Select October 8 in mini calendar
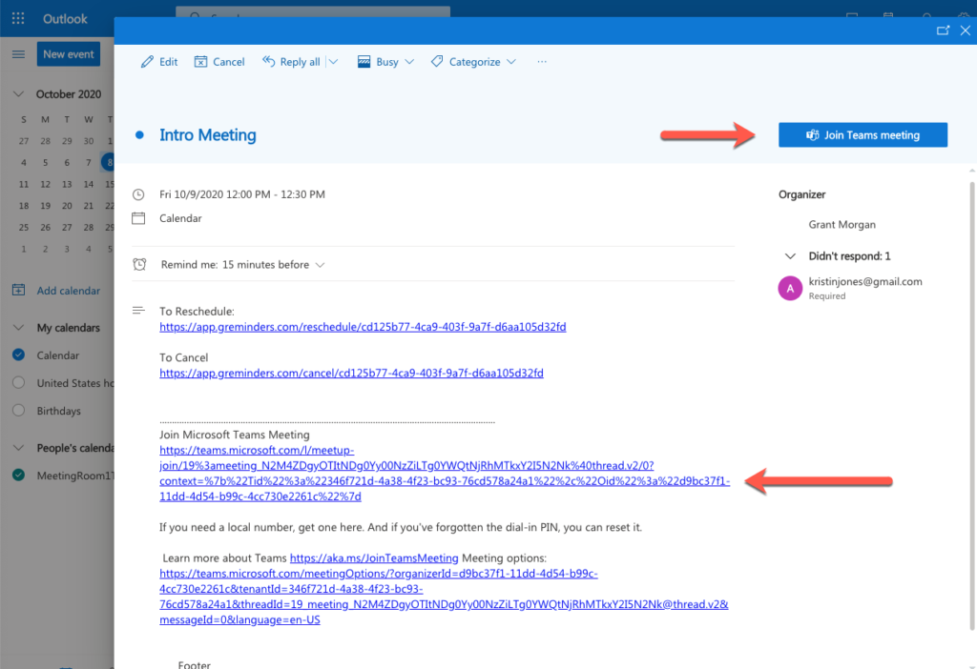Image resolution: width=977 pixels, height=669 pixels. click(x=110, y=162)
